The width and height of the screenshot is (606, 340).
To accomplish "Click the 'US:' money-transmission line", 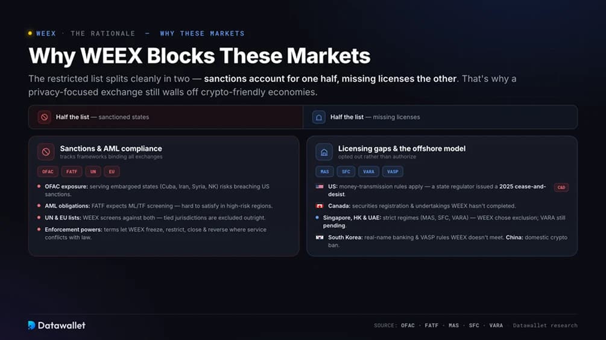I will point(437,190).
